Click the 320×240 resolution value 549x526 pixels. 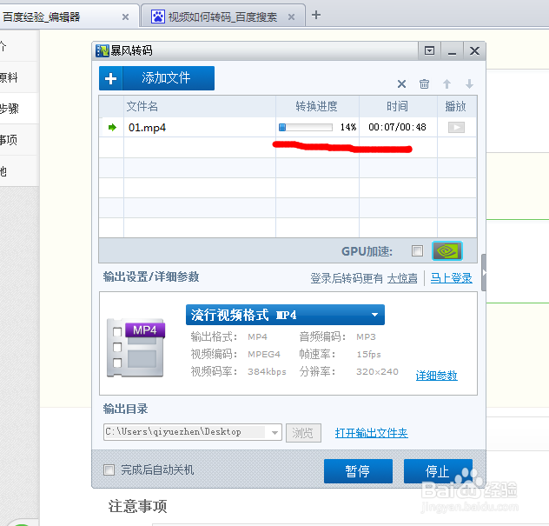pyautogui.click(x=377, y=372)
